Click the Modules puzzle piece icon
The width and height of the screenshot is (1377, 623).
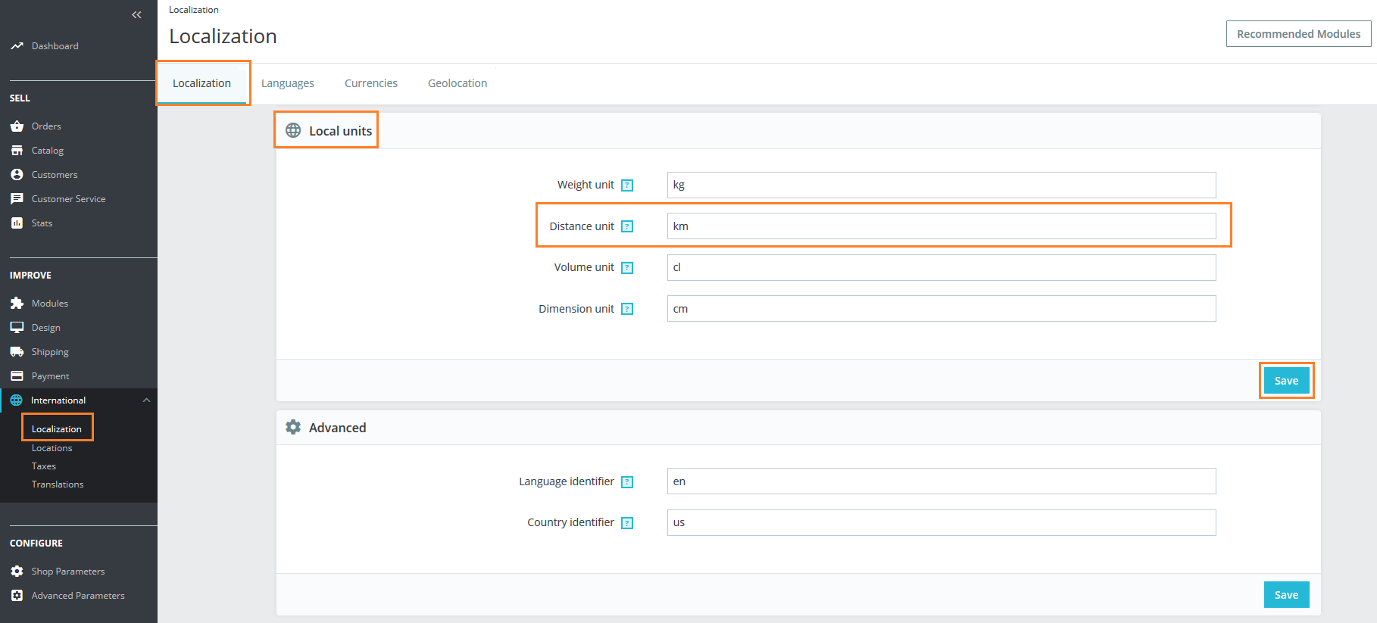click(17, 304)
